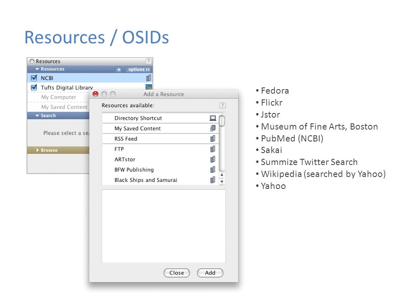Select RSS Feed in resources list
The image size is (397, 297).
160,139
